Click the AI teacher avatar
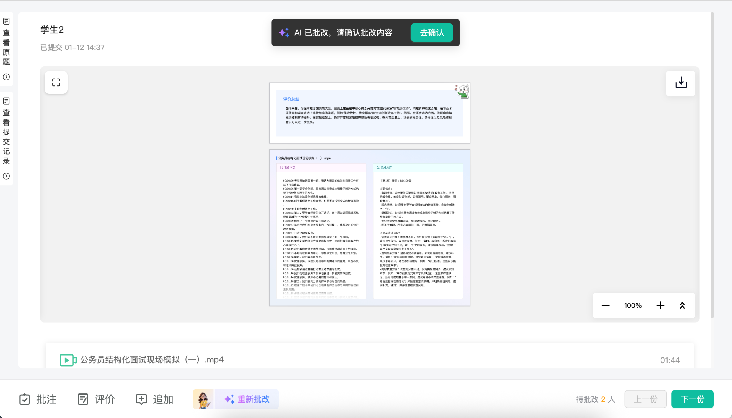Image resolution: width=732 pixels, height=418 pixels. pyautogui.click(x=203, y=399)
